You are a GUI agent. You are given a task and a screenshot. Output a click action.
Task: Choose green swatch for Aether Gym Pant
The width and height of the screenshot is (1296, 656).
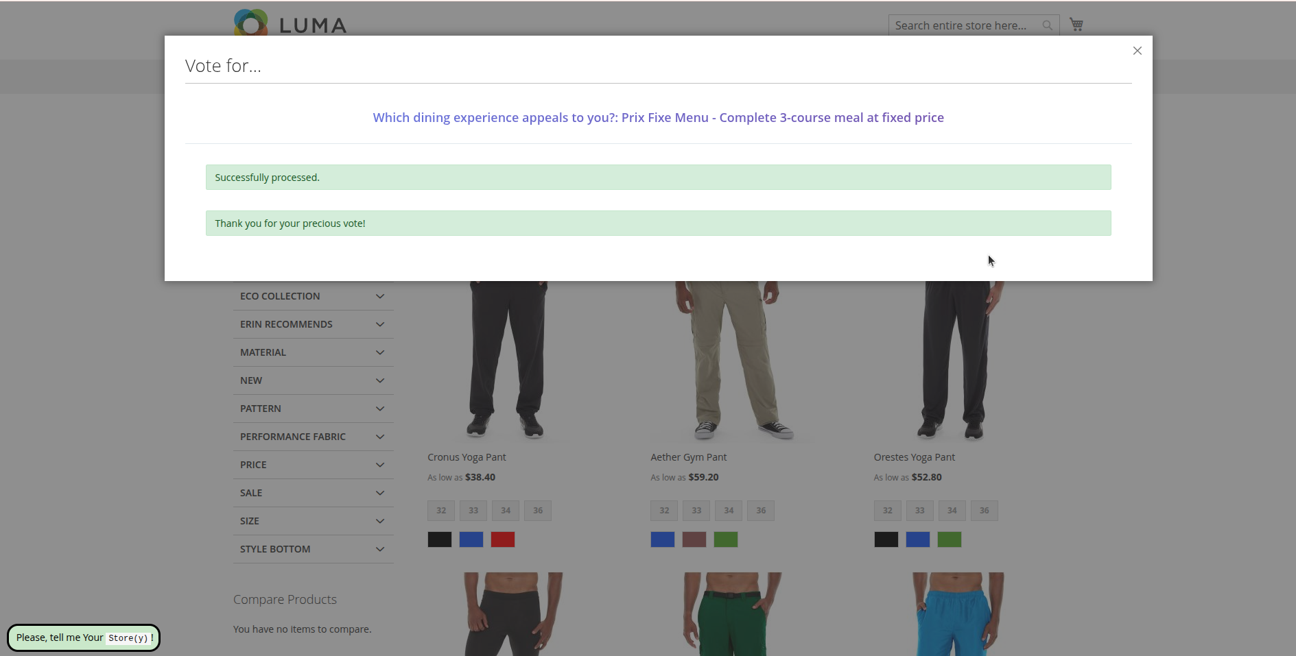(725, 539)
